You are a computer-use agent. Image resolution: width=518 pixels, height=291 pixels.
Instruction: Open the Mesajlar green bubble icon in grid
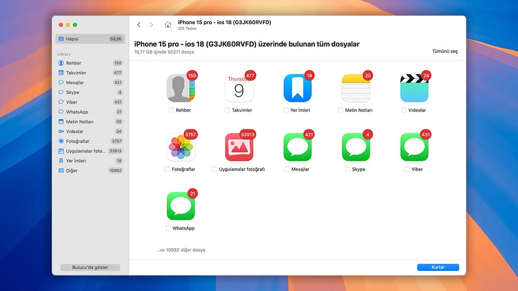point(297,147)
